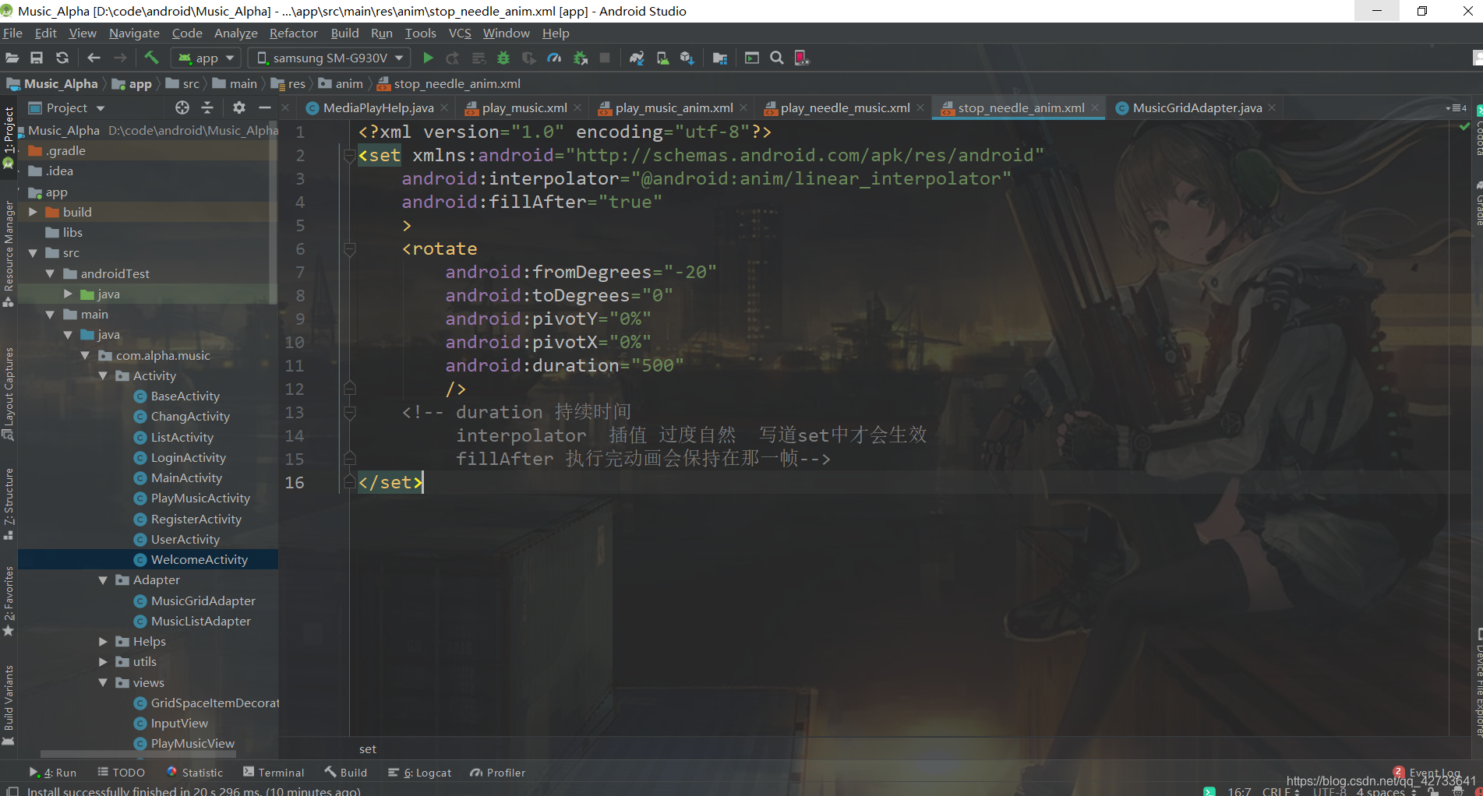Image resolution: width=1483 pixels, height=796 pixels.
Task: Open the run configuration app dropdown
Action: pos(206,58)
